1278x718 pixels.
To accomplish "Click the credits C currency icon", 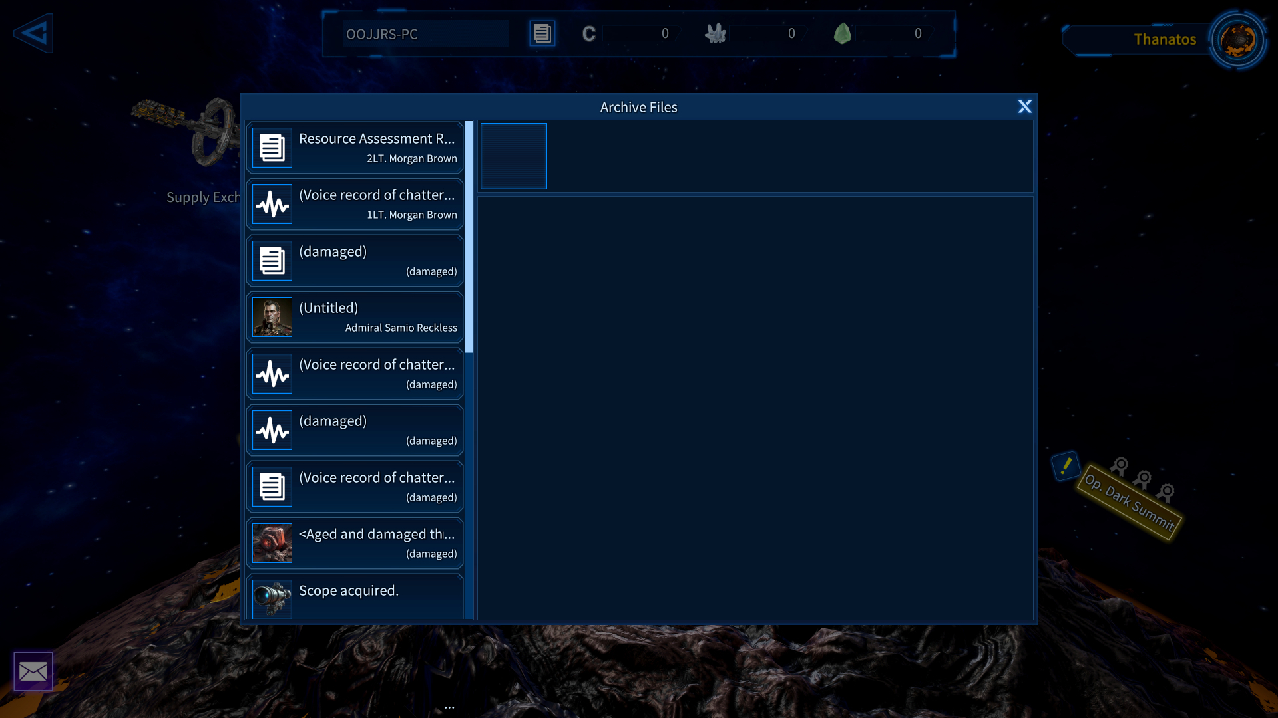I will click(x=588, y=34).
